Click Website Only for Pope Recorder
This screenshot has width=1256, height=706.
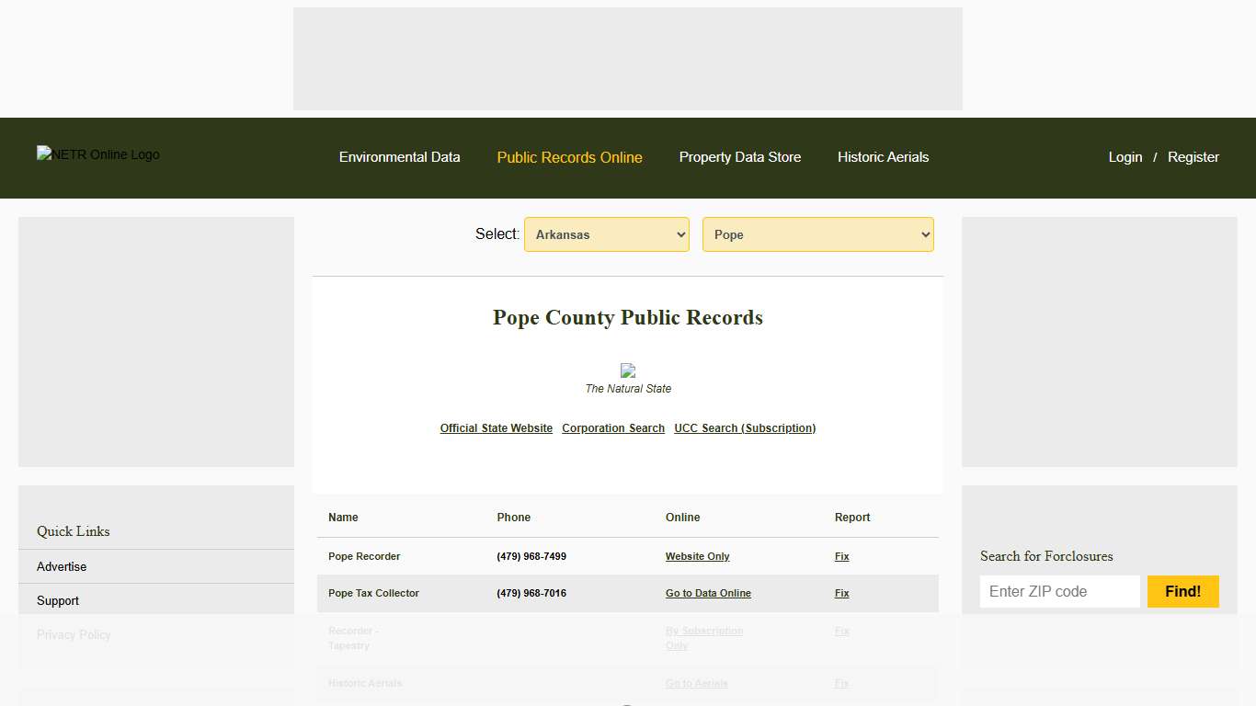[x=696, y=556]
